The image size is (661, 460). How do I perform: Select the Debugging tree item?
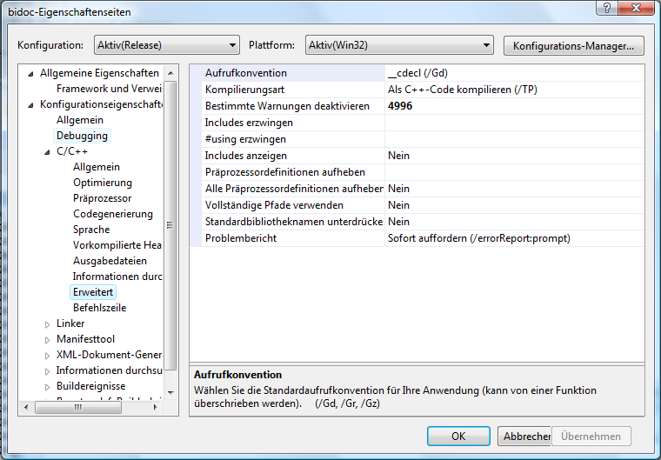(82, 136)
